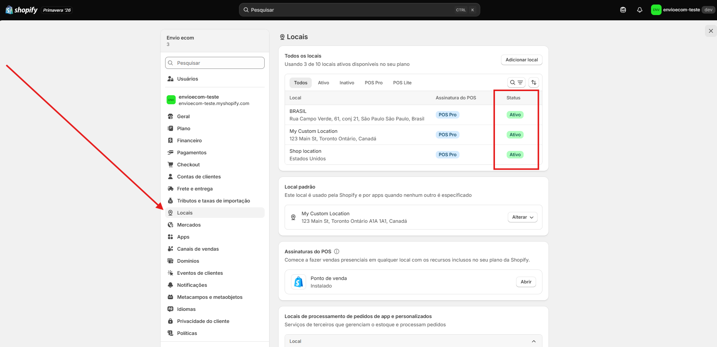Open the Canais de vendas settings
This screenshot has width=717, height=347.
coord(215,249)
